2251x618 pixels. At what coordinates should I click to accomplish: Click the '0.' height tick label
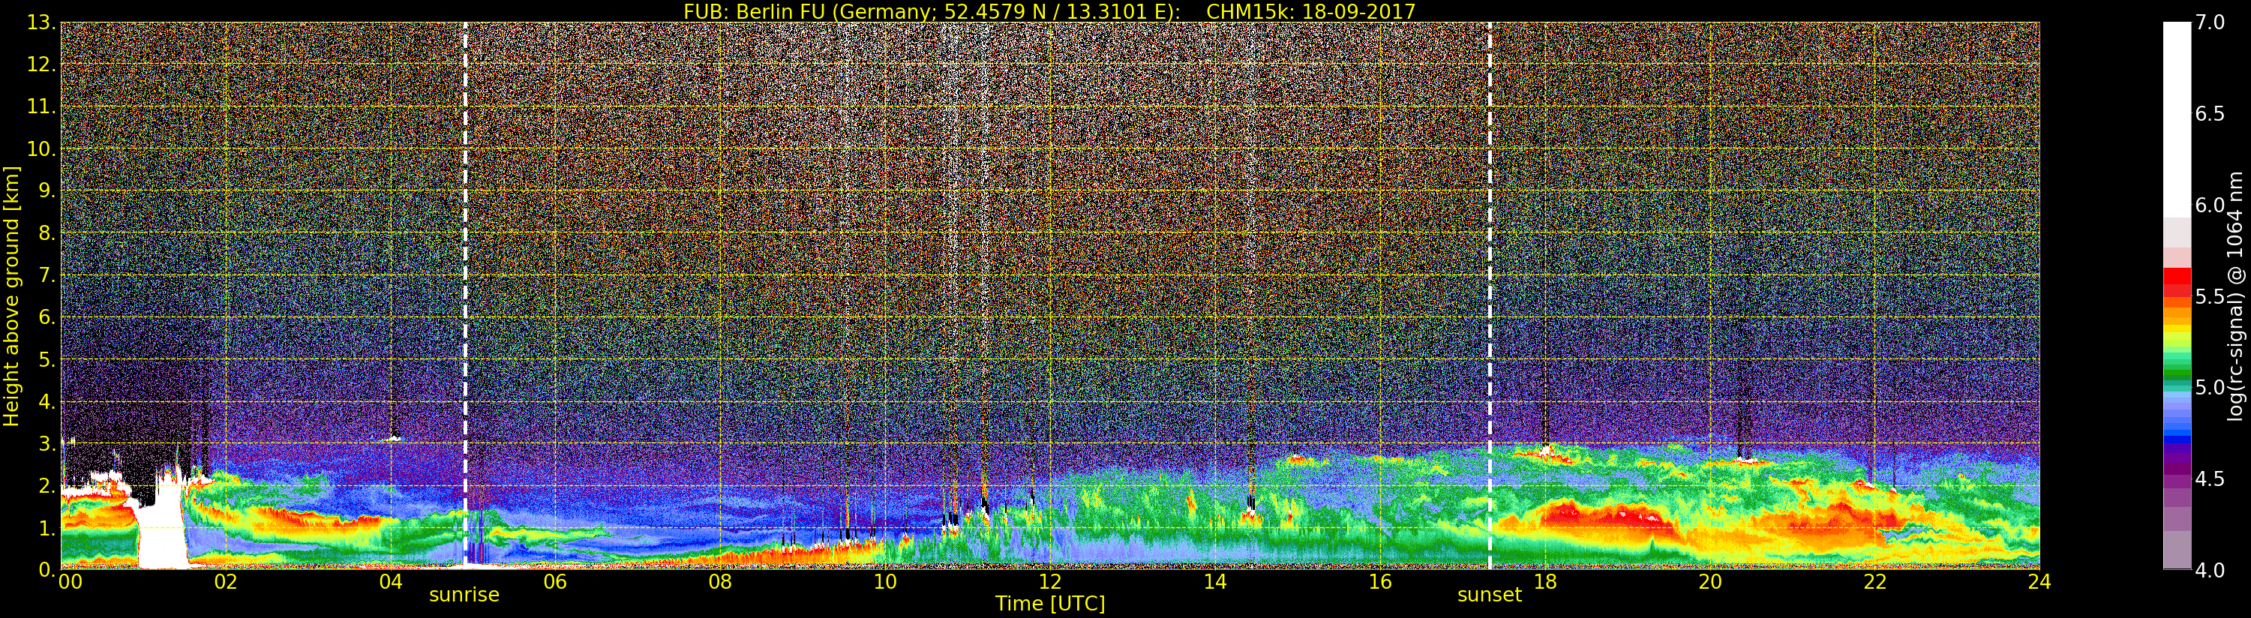point(46,570)
